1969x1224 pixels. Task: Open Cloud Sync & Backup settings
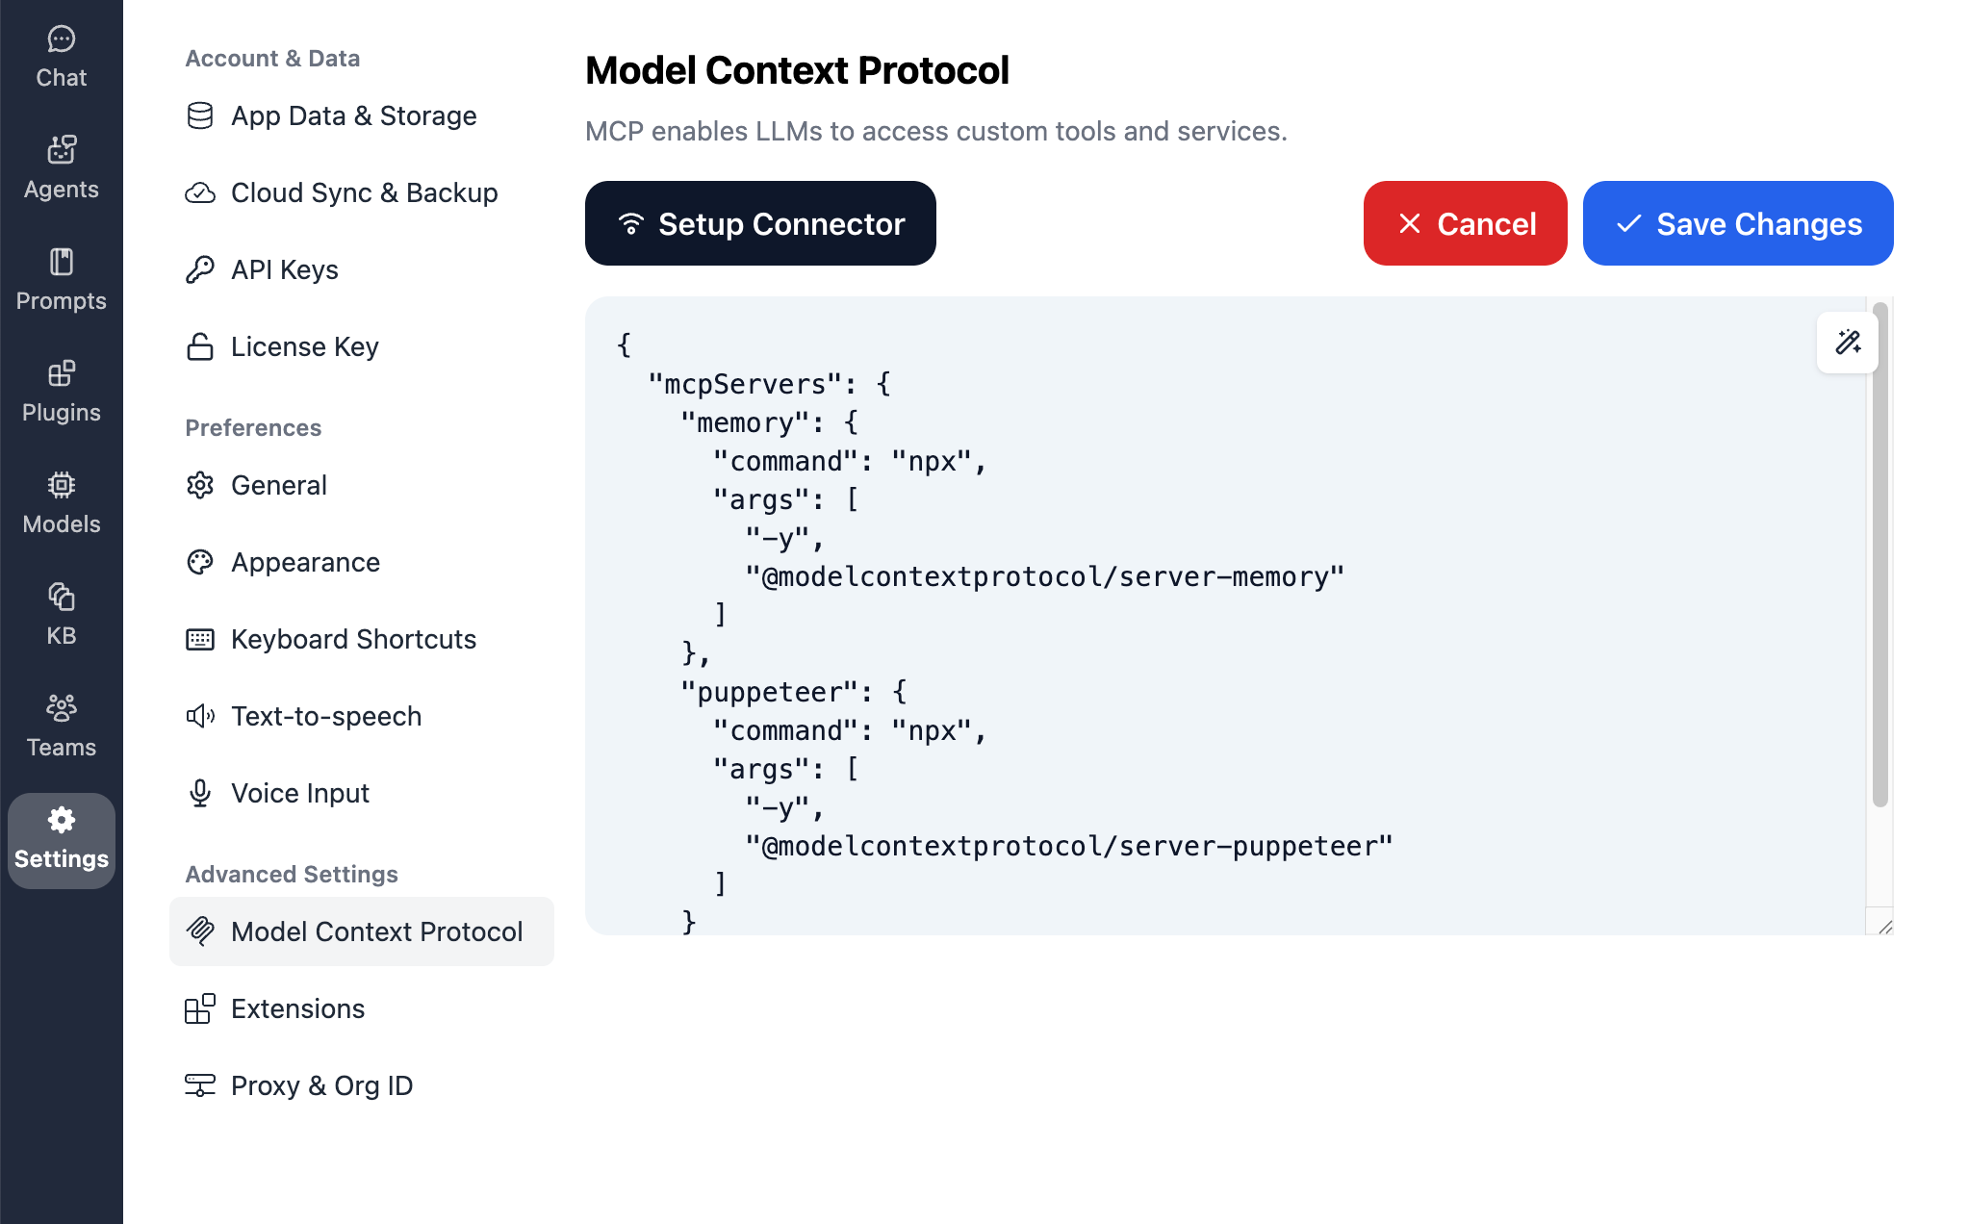pyautogui.click(x=364, y=192)
